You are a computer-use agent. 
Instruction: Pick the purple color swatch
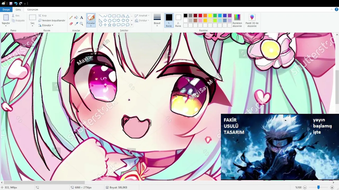pyautogui.click(x=230, y=16)
